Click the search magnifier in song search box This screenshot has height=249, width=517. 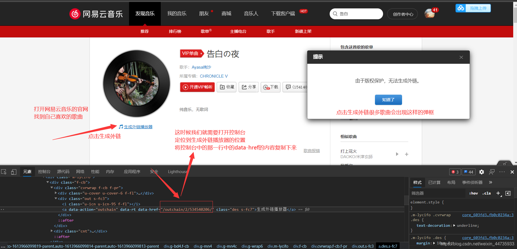[335, 14]
